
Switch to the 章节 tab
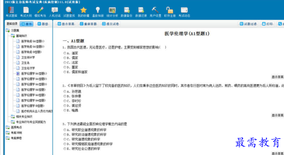point(26,24)
